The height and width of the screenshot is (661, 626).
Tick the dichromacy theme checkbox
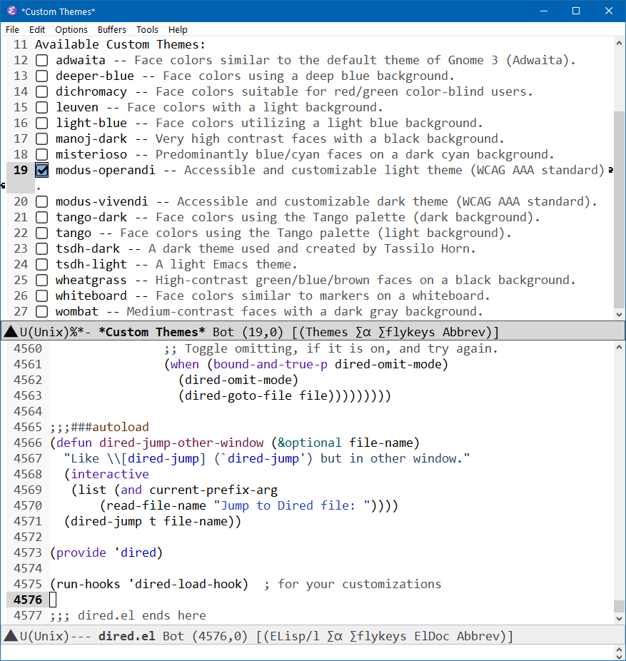pyautogui.click(x=41, y=91)
